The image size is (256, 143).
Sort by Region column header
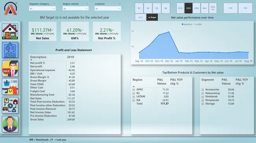pyautogui.click(x=137, y=80)
